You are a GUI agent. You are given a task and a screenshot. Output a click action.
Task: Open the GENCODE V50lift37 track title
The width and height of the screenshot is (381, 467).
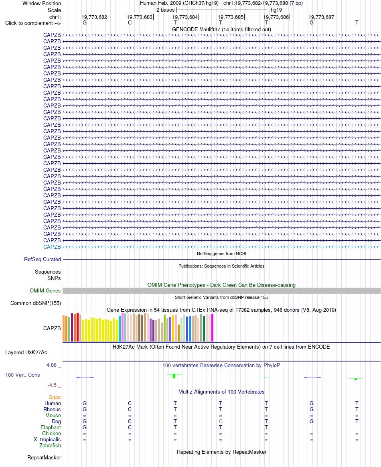[x=221, y=29]
